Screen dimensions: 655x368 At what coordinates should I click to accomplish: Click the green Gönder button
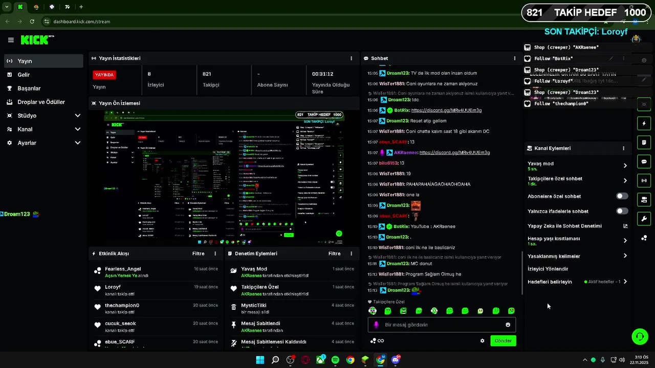click(x=503, y=341)
